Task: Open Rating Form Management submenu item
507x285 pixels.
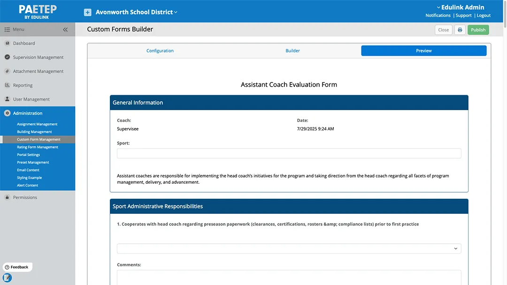Action: coord(38,147)
